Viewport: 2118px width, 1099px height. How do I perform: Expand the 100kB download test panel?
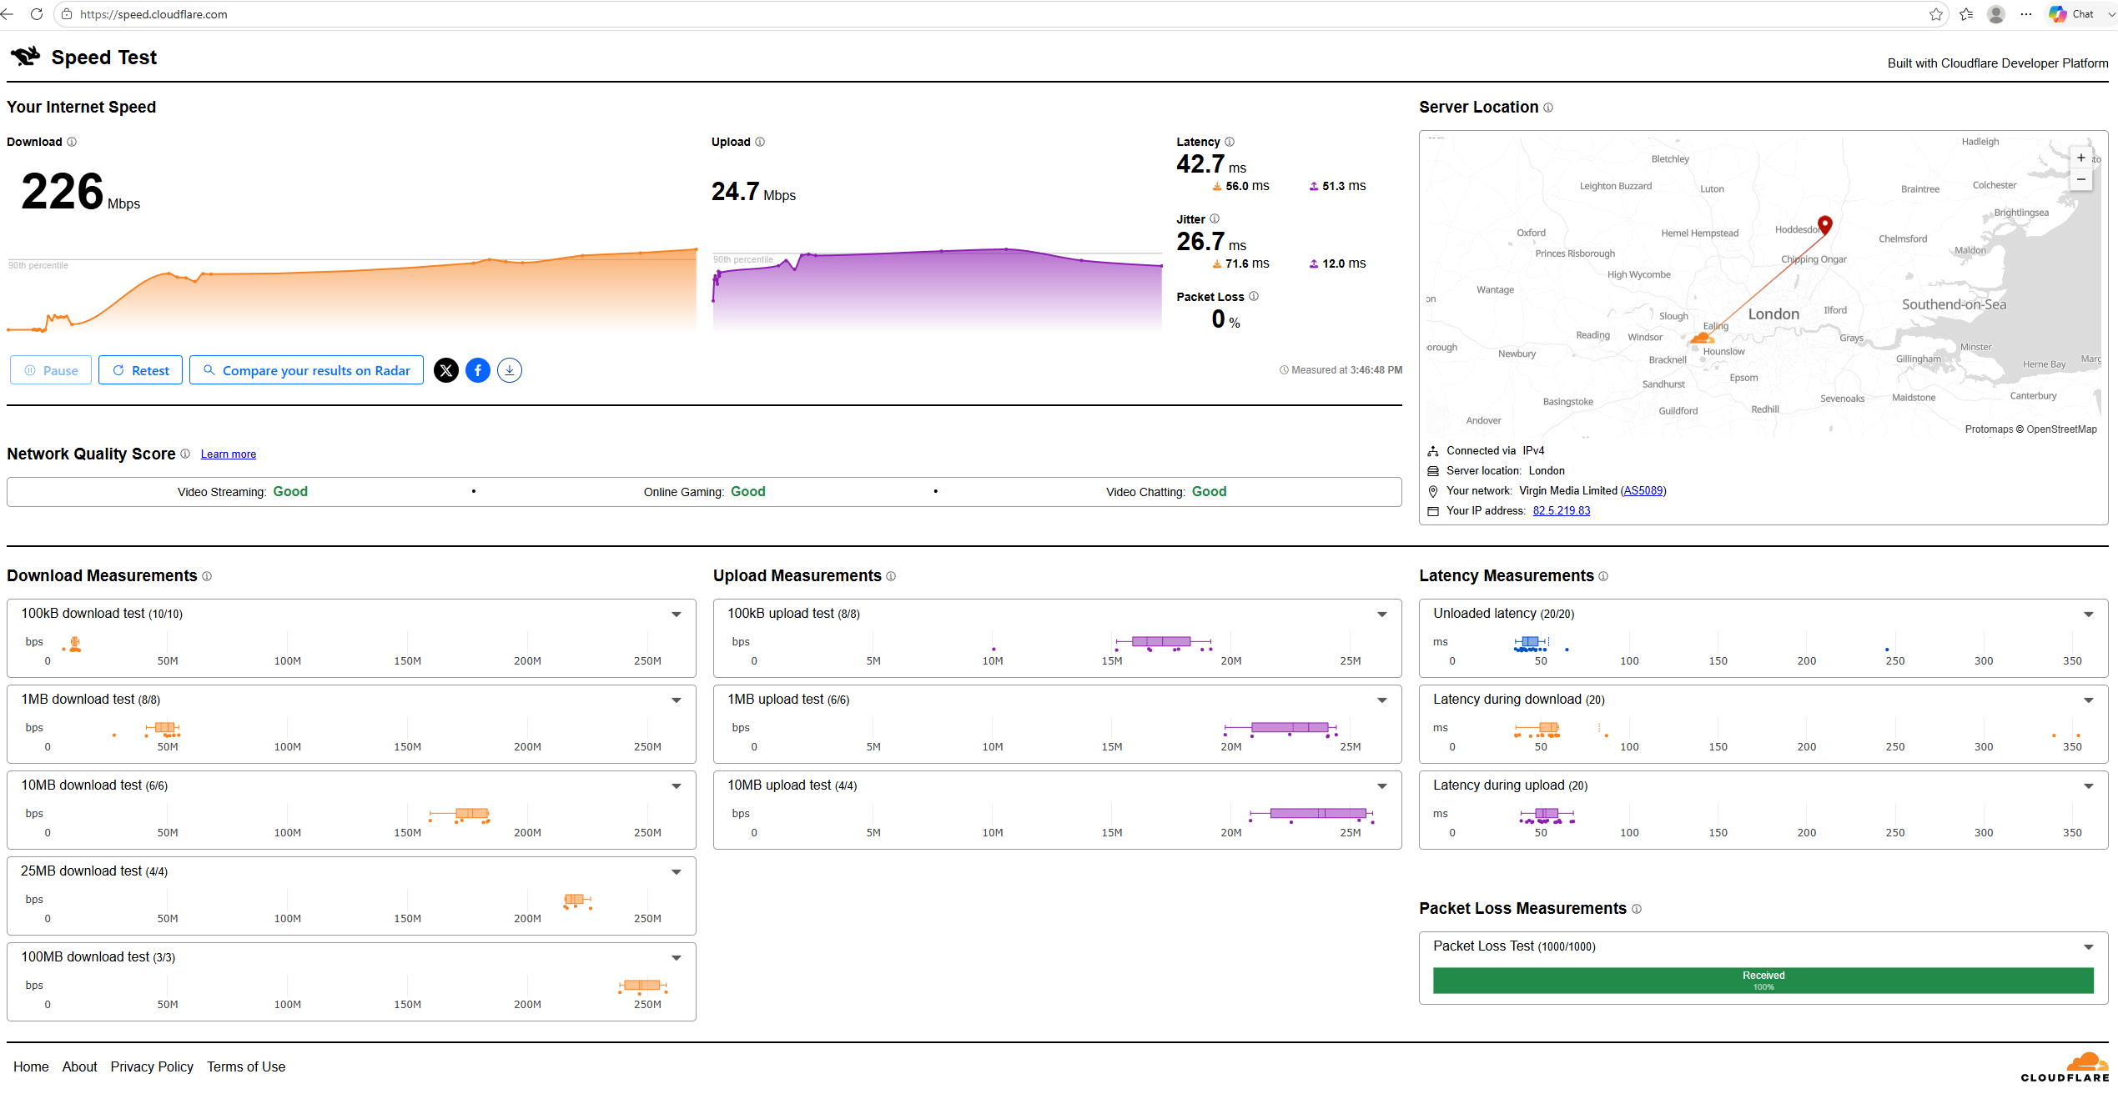(677, 615)
